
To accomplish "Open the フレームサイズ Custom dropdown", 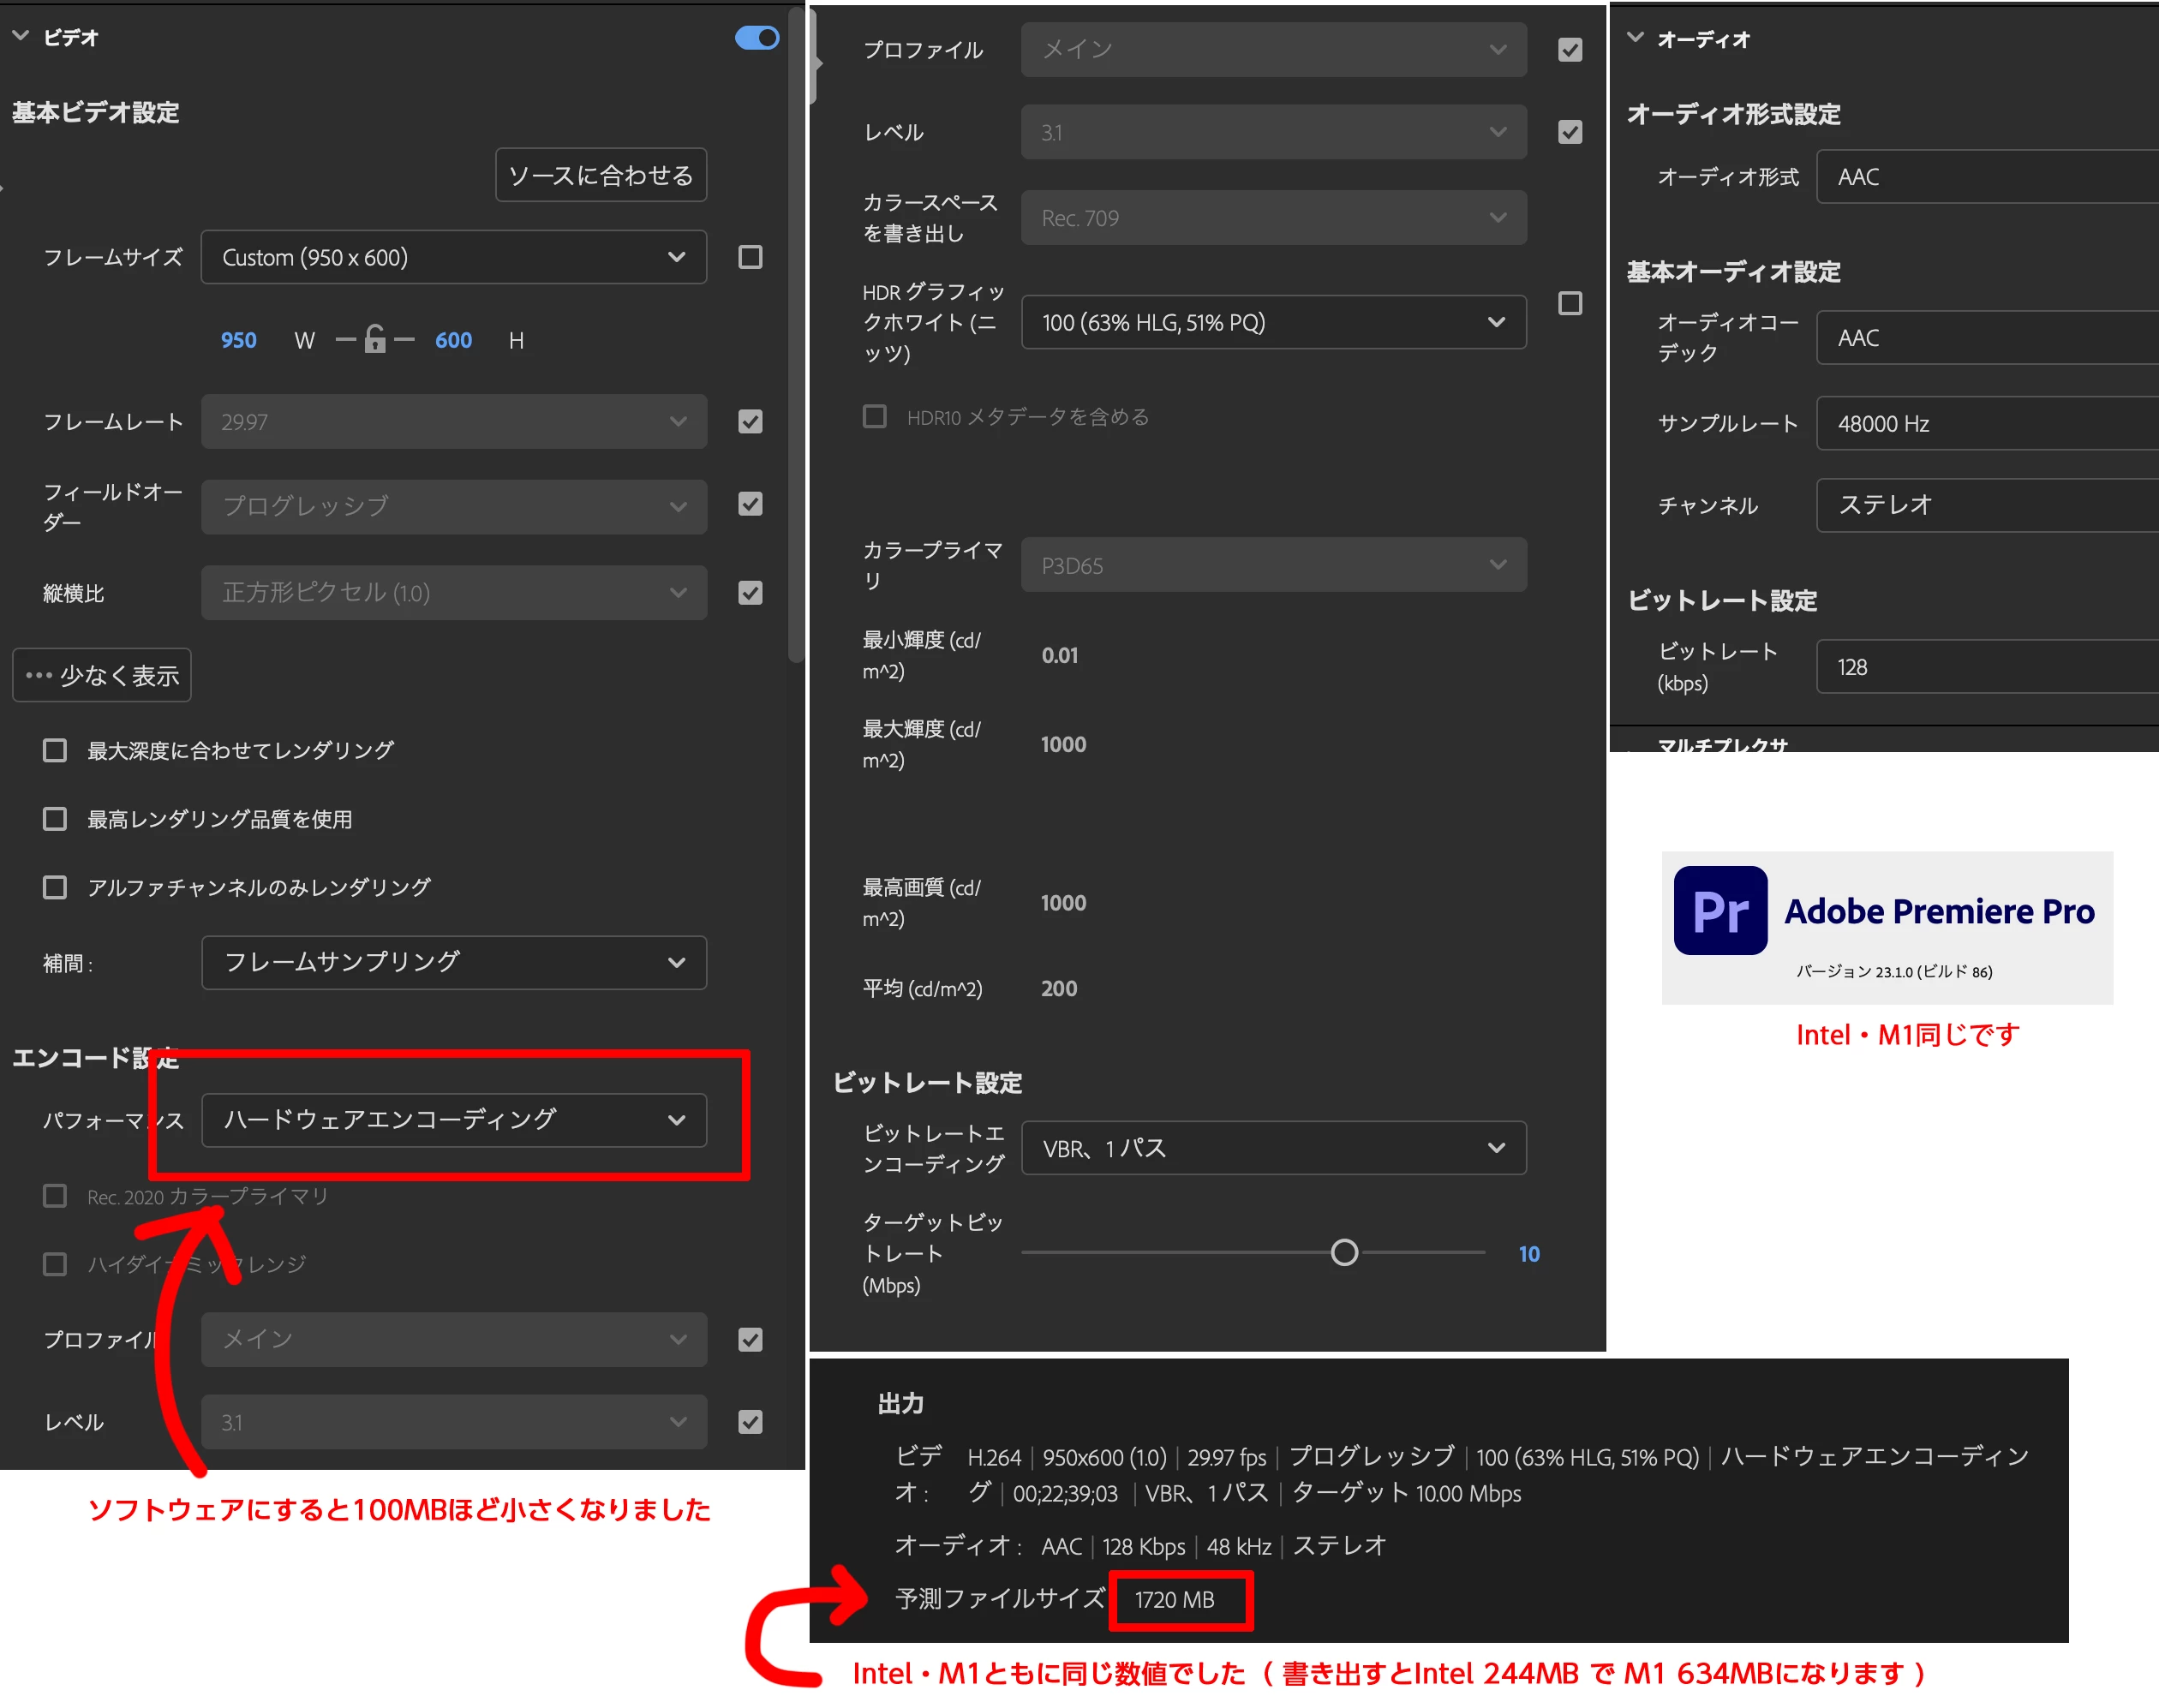I will [453, 257].
